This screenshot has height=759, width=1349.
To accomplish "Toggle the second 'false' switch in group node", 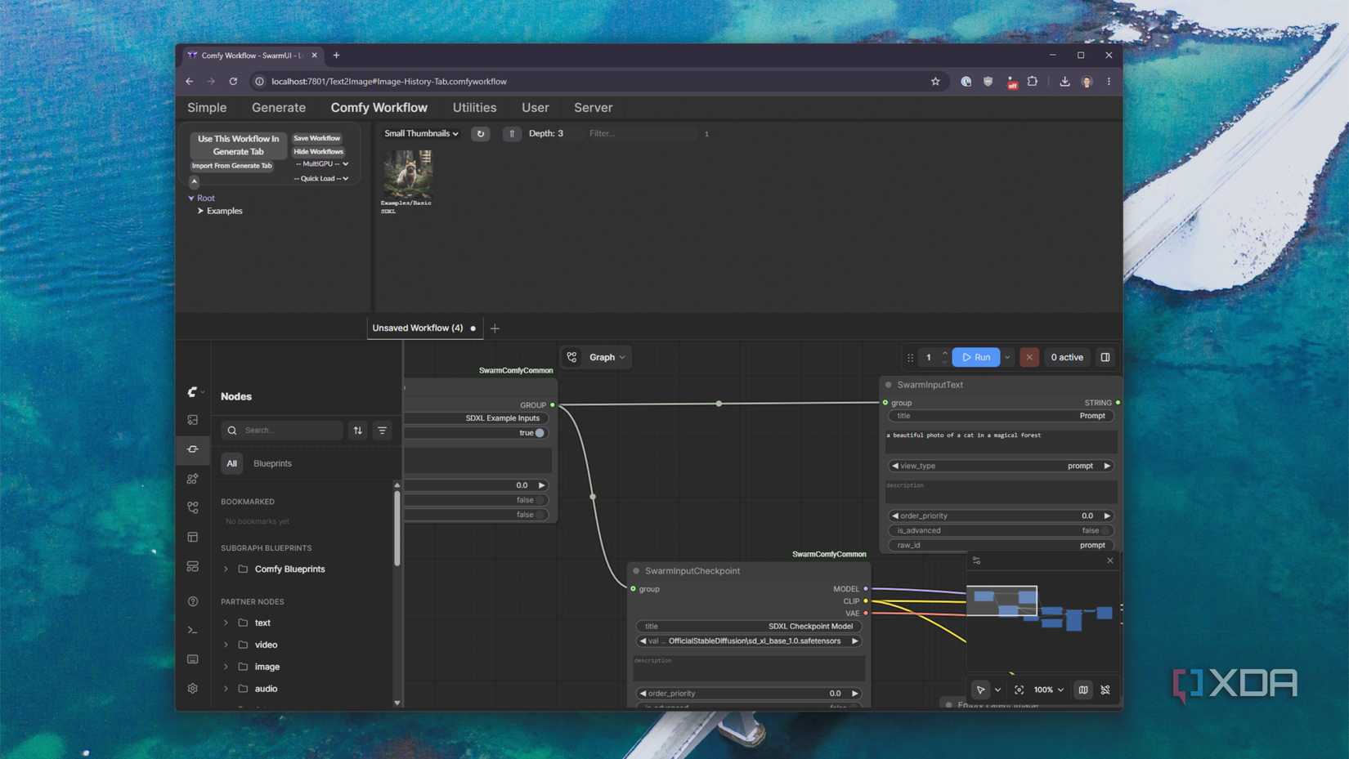I will tap(540, 515).
